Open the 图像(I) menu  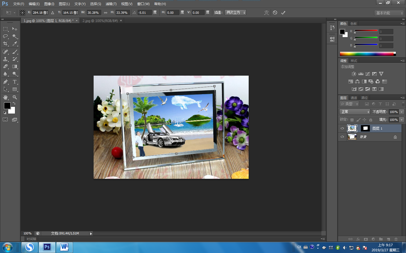pyautogui.click(x=49, y=4)
